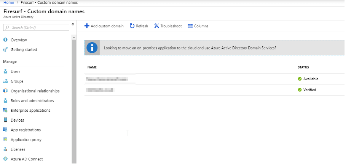Click the Columns grid icon
Image resolution: width=351 pixels, height=165 pixels.
190,26
